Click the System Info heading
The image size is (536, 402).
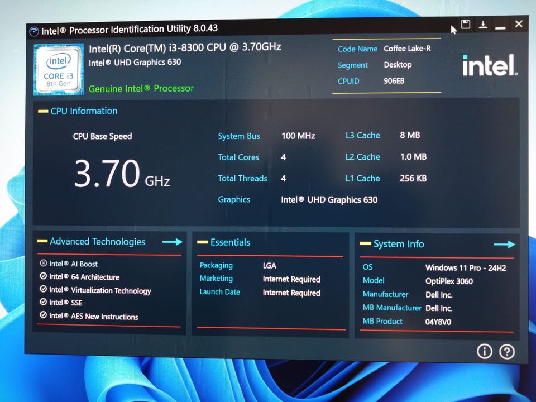[399, 244]
